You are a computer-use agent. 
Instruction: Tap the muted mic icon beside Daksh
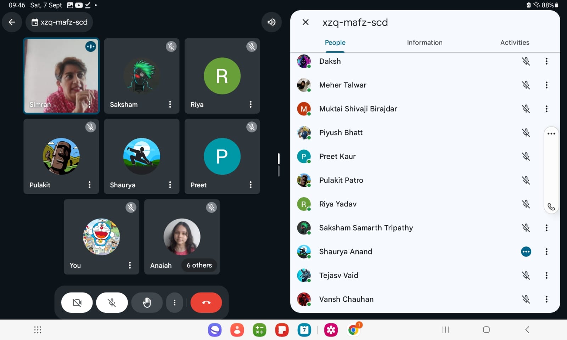[526, 61]
